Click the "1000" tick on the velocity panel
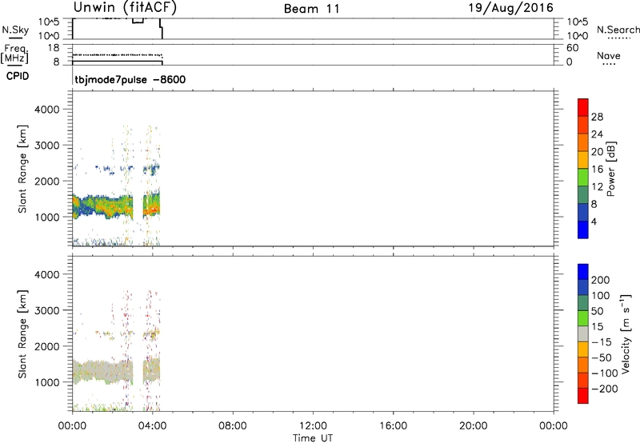This screenshot has width=640, height=443. pyautogui.click(x=47, y=382)
